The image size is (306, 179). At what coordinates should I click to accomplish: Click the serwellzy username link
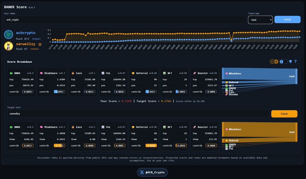click(x=26, y=44)
